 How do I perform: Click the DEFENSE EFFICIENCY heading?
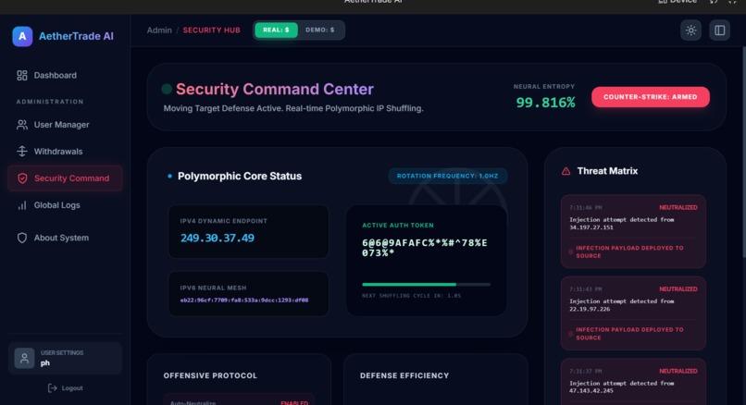click(x=404, y=376)
